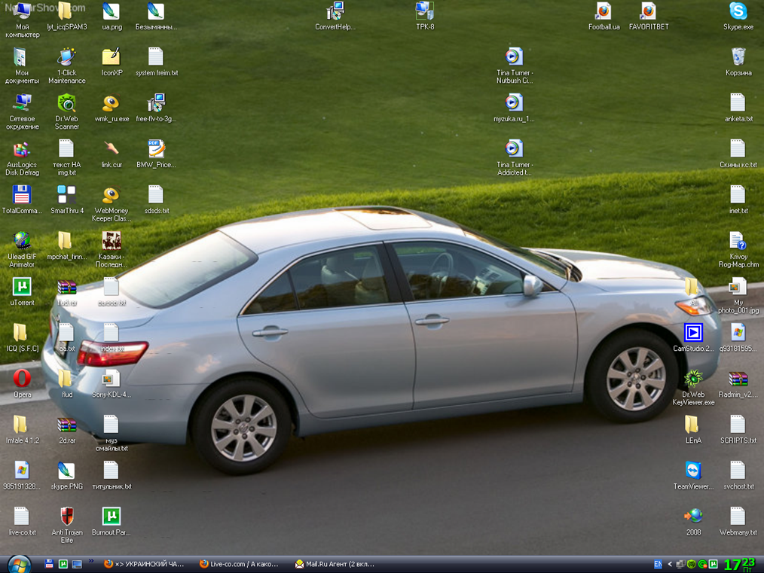Open Dr.Web Scanner shortcut

click(x=66, y=104)
